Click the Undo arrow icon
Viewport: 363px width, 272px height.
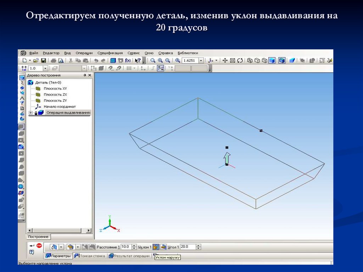[96, 61]
